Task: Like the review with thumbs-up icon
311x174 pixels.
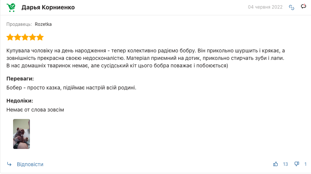Action: pos(275,164)
